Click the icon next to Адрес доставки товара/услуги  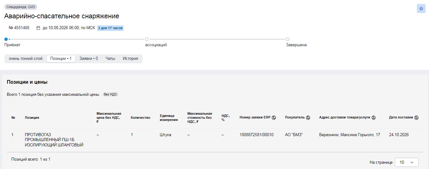(374, 118)
